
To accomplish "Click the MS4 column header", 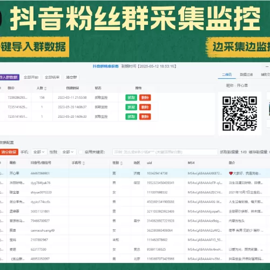I will (191, 163).
